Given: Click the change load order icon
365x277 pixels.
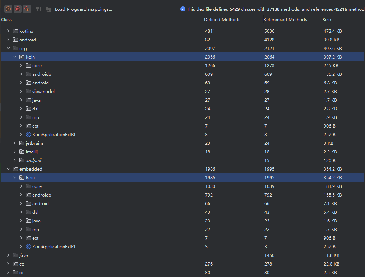Looking at the screenshot, I should (39, 9).
